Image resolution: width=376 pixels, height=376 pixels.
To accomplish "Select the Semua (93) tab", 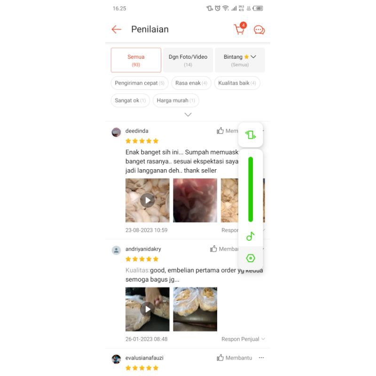I will (136, 60).
